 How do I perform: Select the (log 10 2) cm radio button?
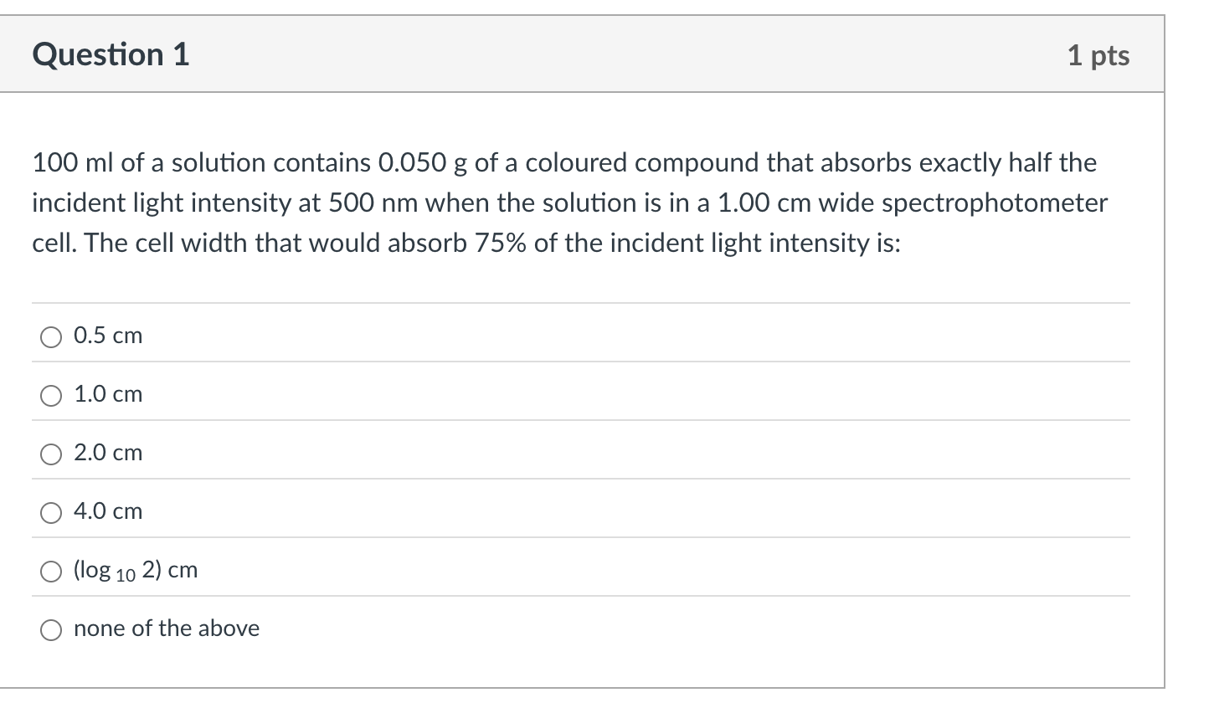click(51, 572)
